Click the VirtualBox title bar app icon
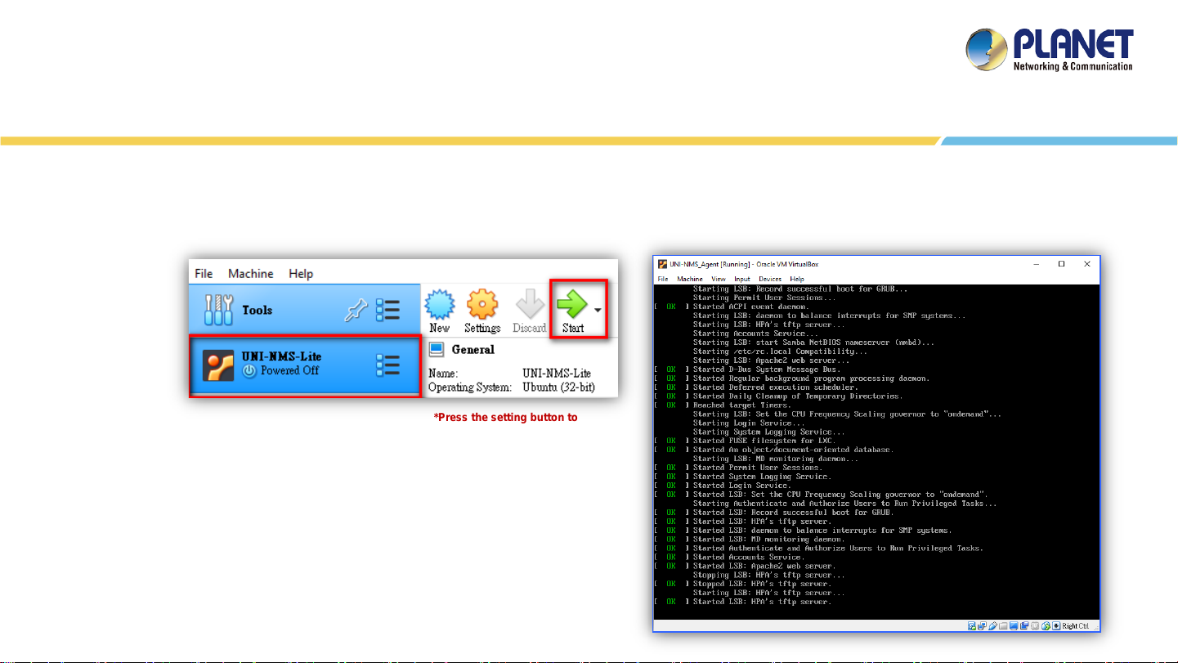 [663, 264]
